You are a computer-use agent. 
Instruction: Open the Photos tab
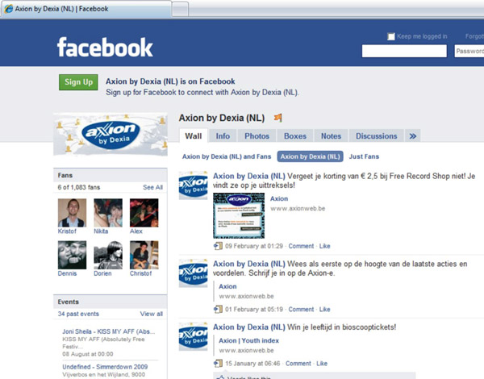(x=257, y=136)
